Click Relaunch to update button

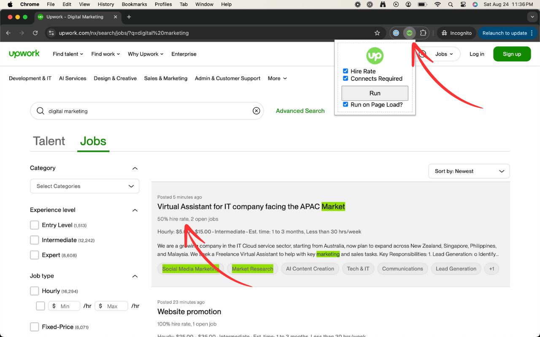point(508,33)
